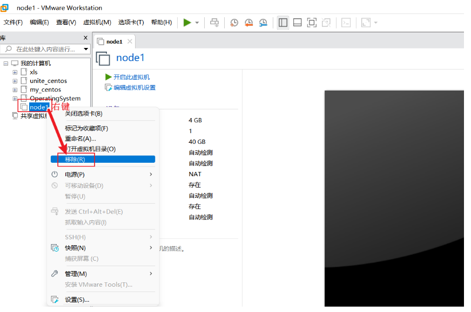Enter full screen mode via toolbar icon

pyautogui.click(x=312, y=23)
